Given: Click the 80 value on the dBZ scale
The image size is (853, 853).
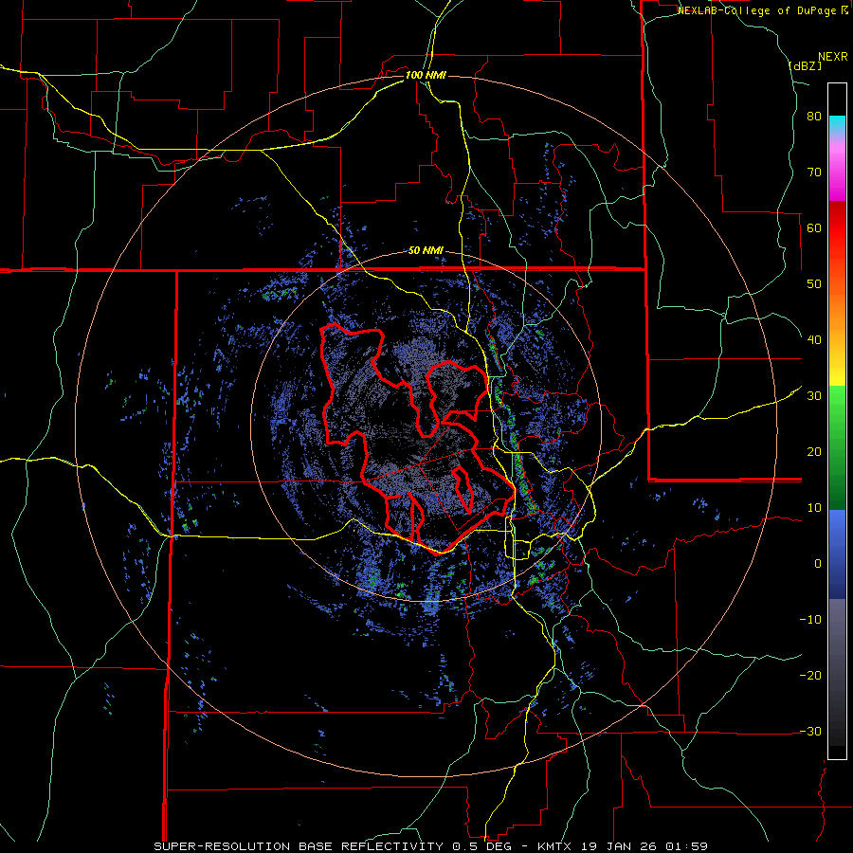Looking at the screenshot, I should pos(814,117).
